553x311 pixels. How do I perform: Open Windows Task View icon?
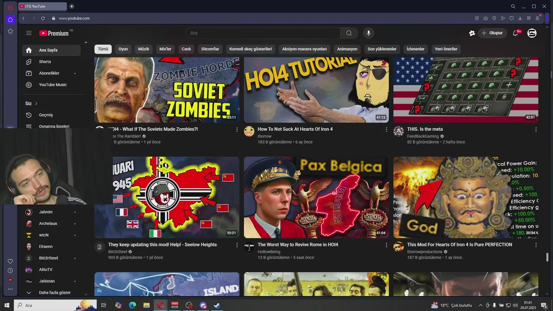click(104, 305)
